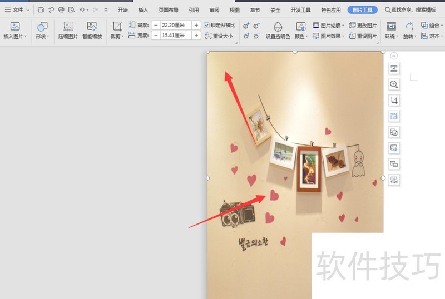The width and height of the screenshot is (445, 299).
Task: Click the 查找命令、搜索模板 search box
Action: point(410,10)
